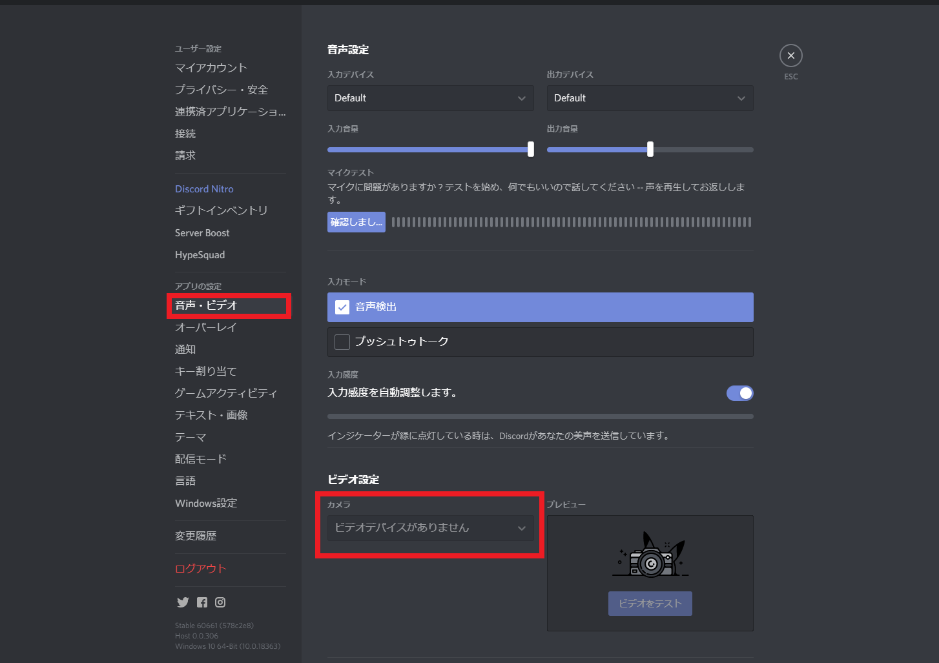
Task: Click the Host 0.0.306 version text
Action: pyautogui.click(x=196, y=636)
